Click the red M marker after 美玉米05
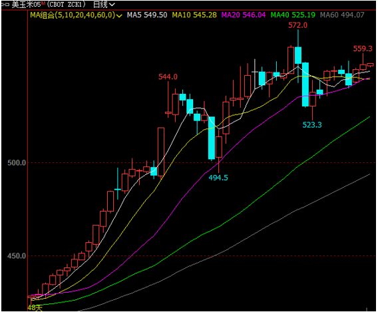Image resolution: width=378 pixels, height=312 pixels. [x=43, y=3]
